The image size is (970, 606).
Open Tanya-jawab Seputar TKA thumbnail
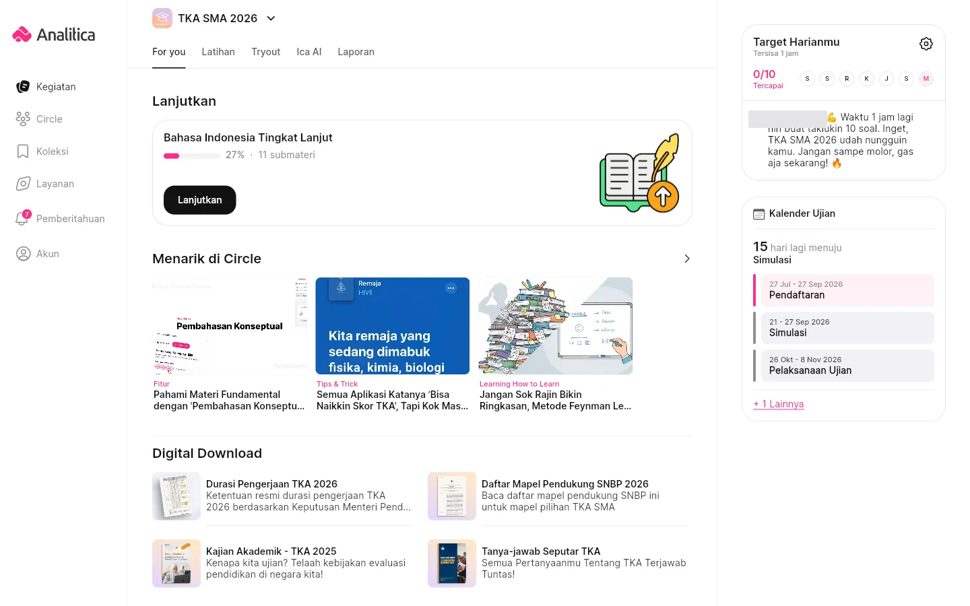[x=452, y=564]
